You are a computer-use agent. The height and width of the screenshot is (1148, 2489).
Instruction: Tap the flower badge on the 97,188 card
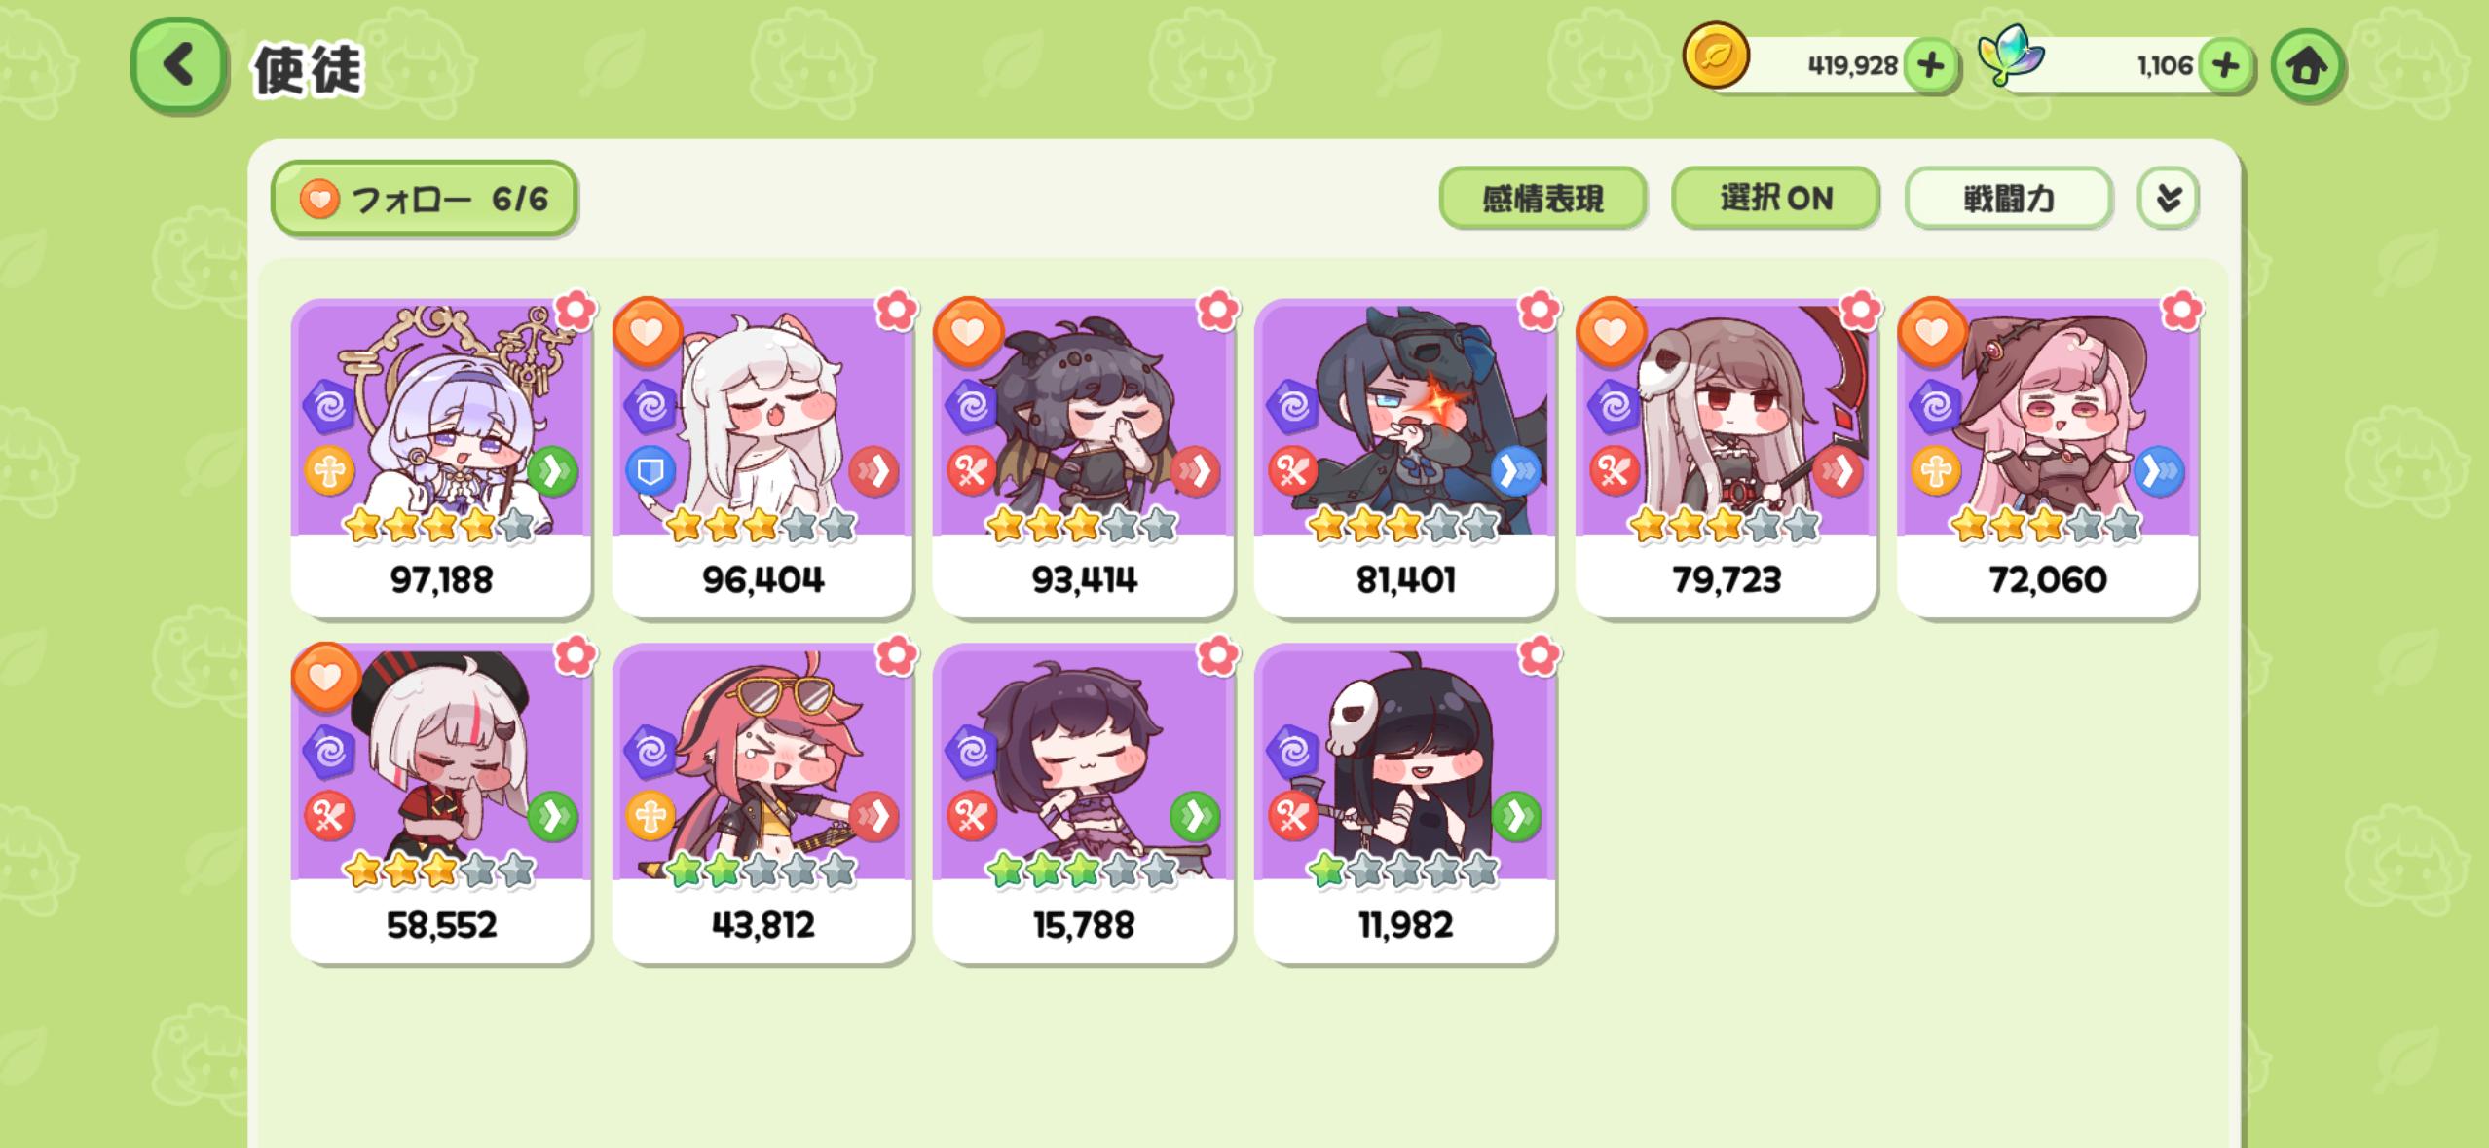coord(575,310)
